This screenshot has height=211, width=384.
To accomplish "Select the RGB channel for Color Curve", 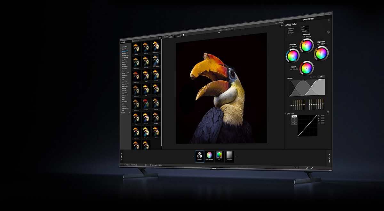I will [x=294, y=116].
